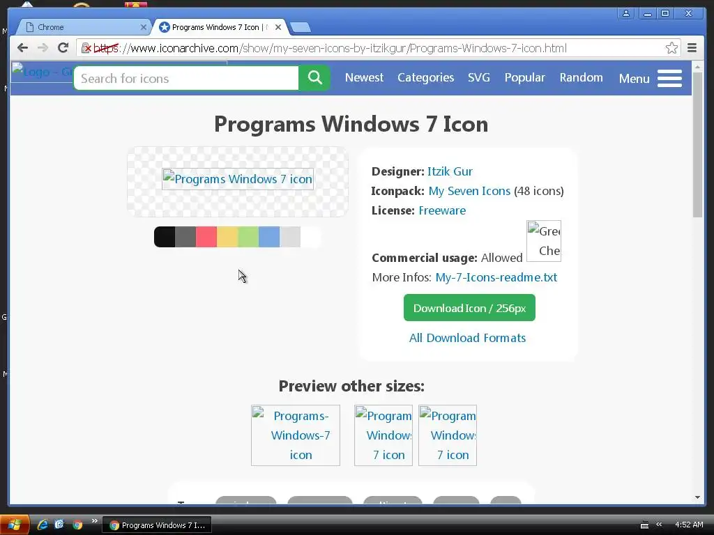Click the Programs Windows 7 Icon heading

point(351,124)
